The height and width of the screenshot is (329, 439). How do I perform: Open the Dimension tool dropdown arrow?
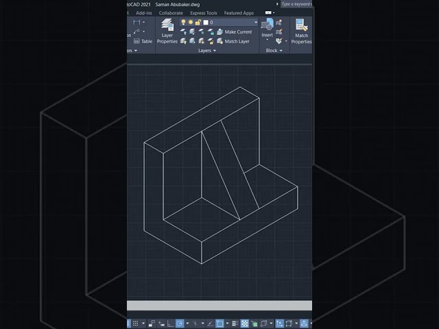143,22
